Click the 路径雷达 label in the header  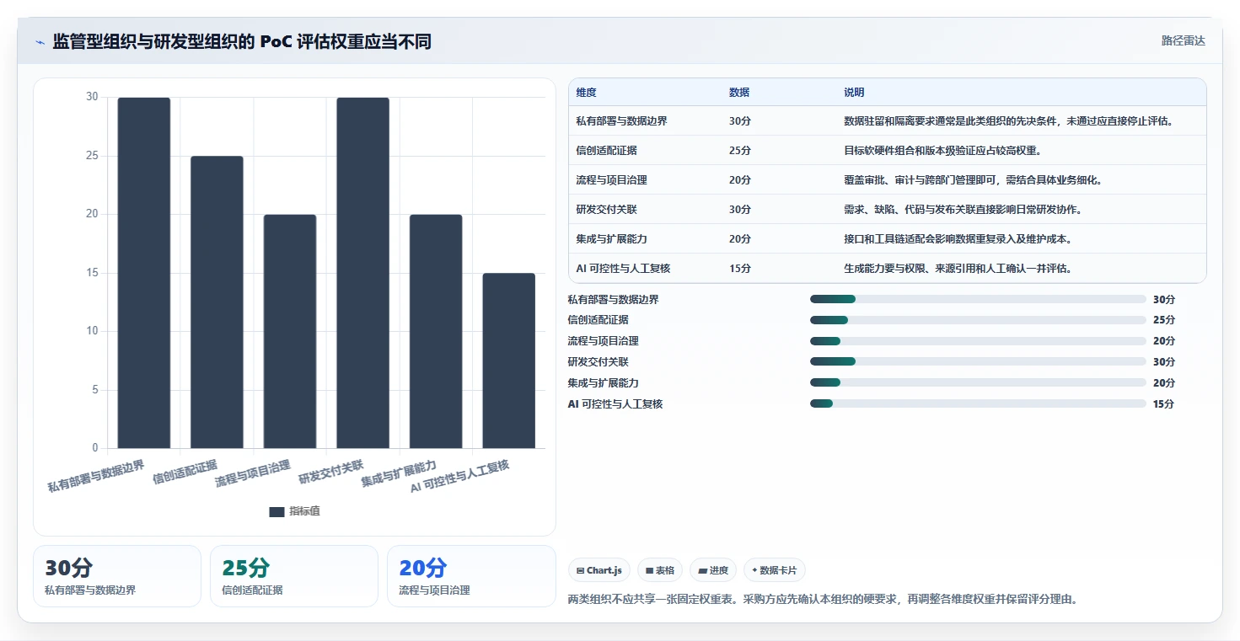click(1183, 40)
